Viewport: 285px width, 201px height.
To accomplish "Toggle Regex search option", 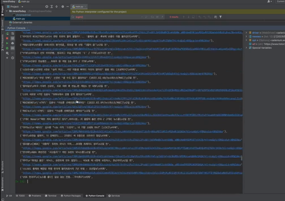I will [162, 17].
